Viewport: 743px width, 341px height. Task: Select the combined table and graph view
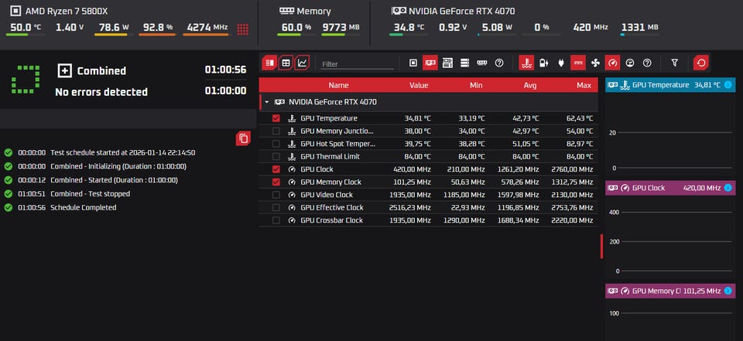click(269, 63)
